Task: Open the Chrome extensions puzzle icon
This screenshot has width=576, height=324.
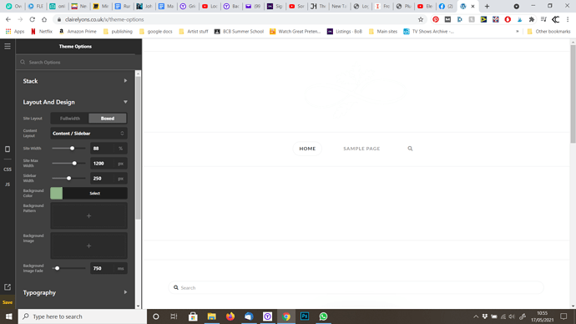Action: 532,19
